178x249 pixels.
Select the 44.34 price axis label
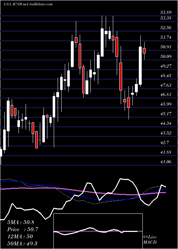coord(166,123)
